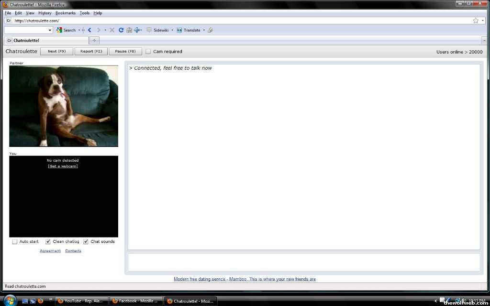Screen dimensions: 490x306
Task: Click the Sidewiki toolbar icon
Action: (149, 30)
